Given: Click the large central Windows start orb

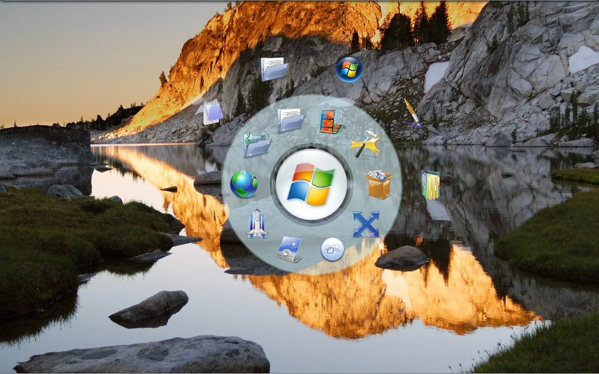Looking at the screenshot, I should click(x=311, y=185).
